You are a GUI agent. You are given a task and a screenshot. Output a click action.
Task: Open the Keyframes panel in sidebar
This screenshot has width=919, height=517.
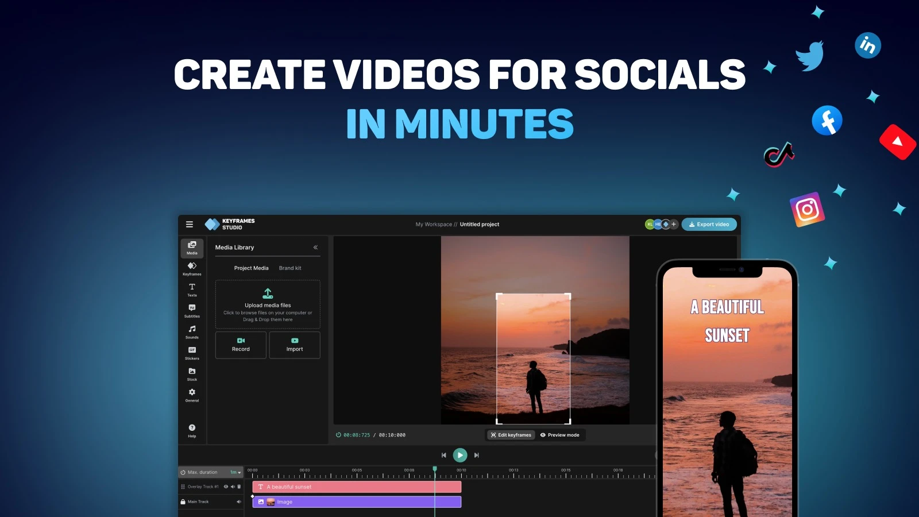192,268
